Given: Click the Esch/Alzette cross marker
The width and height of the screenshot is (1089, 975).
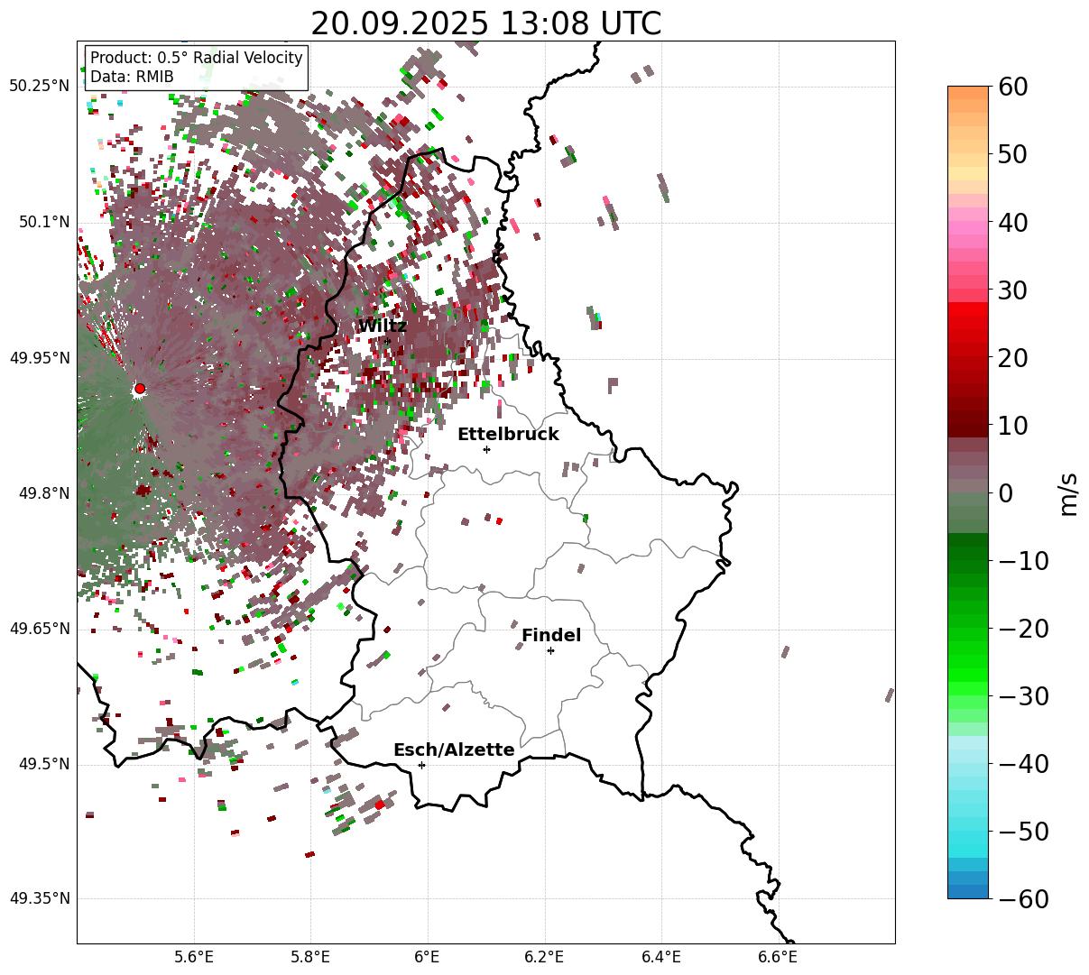Looking at the screenshot, I should point(421,765).
